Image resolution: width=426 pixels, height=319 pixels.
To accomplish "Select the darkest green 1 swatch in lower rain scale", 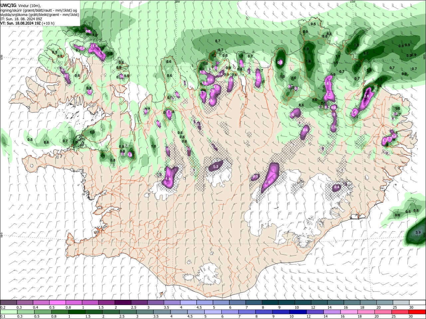I will pos(77,312).
